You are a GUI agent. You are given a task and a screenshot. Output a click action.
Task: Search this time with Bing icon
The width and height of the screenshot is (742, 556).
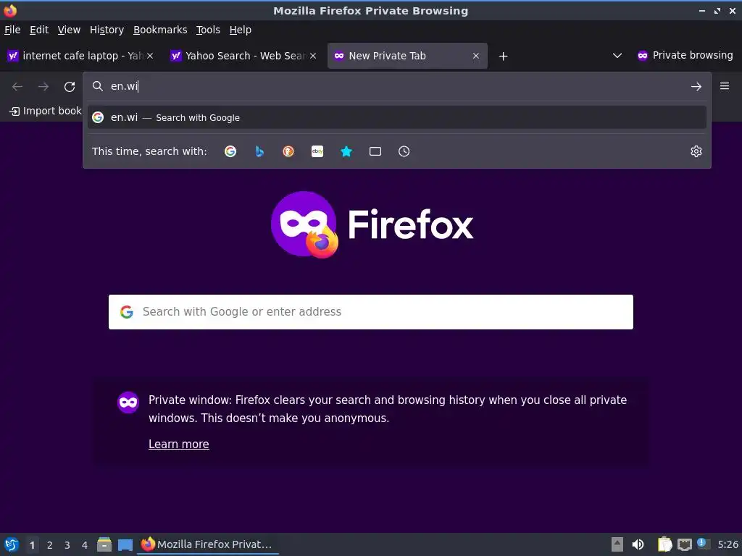(259, 151)
